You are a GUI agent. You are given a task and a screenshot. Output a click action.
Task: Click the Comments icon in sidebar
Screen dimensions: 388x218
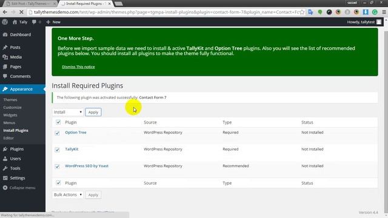5,76
